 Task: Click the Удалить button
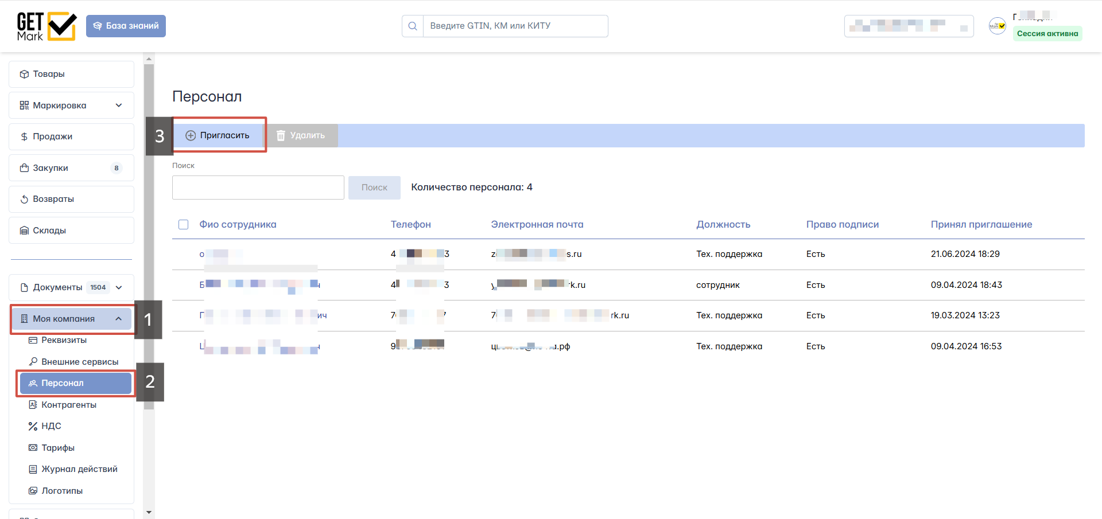(301, 135)
